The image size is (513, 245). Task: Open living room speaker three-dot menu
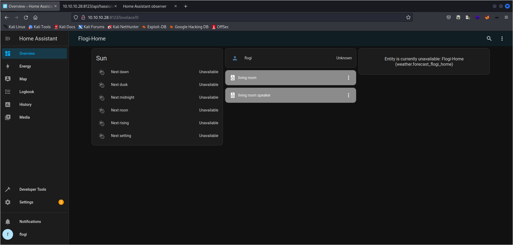(348, 95)
